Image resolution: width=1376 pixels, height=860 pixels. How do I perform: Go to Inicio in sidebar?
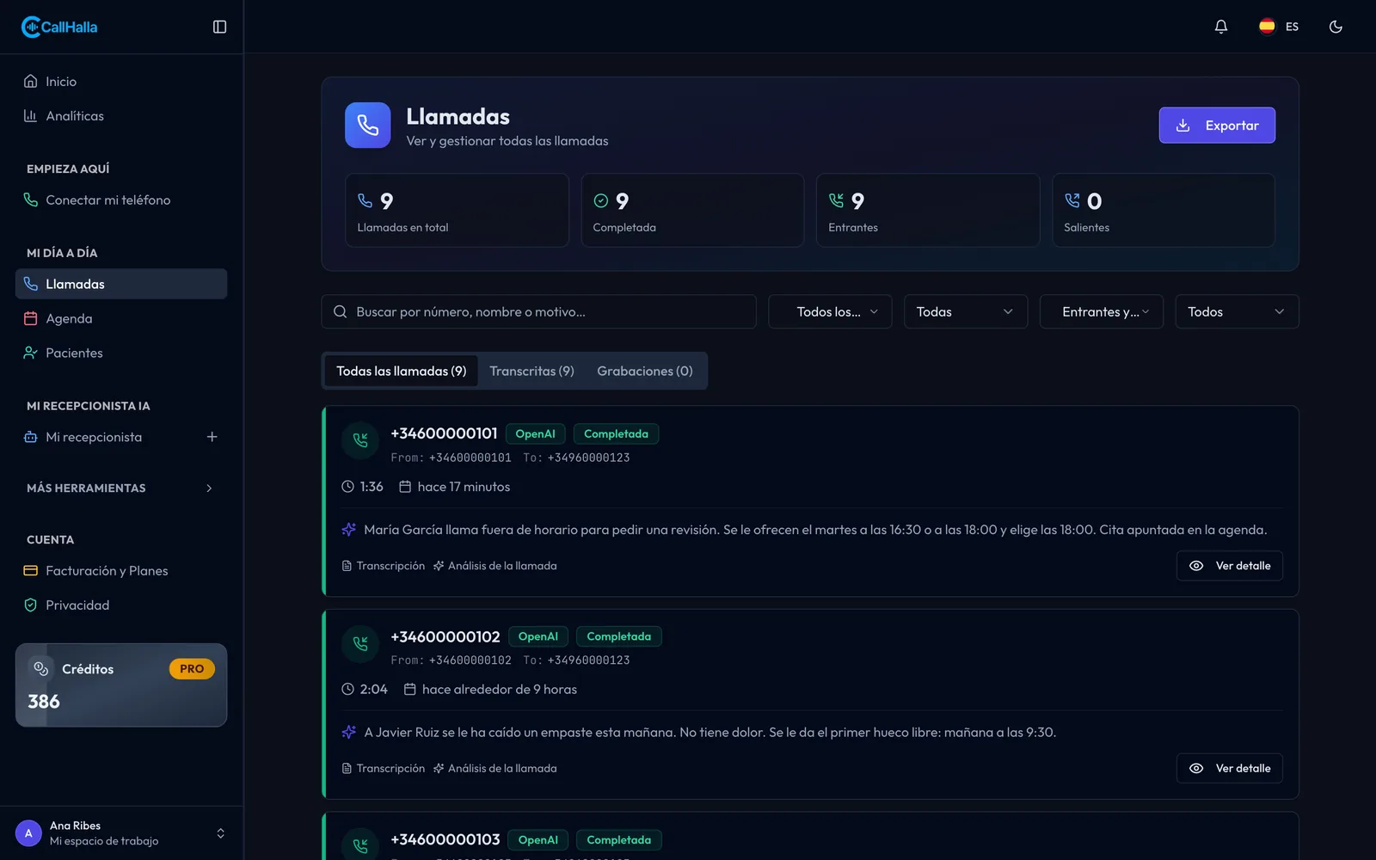click(121, 82)
